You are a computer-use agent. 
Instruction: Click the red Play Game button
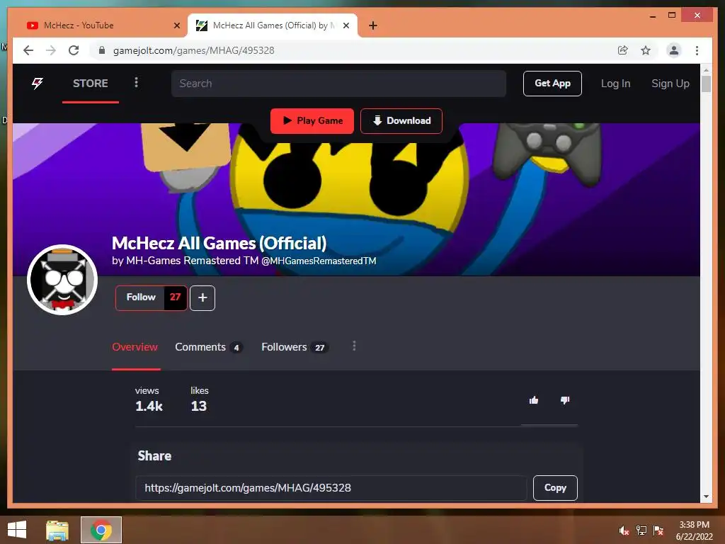tap(312, 120)
